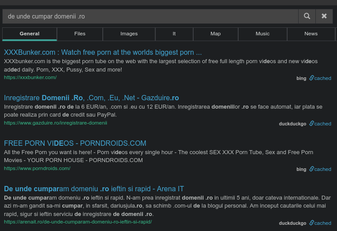
Task: Click the duckduckgo label on the Arena IT result
Action: [292, 223]
